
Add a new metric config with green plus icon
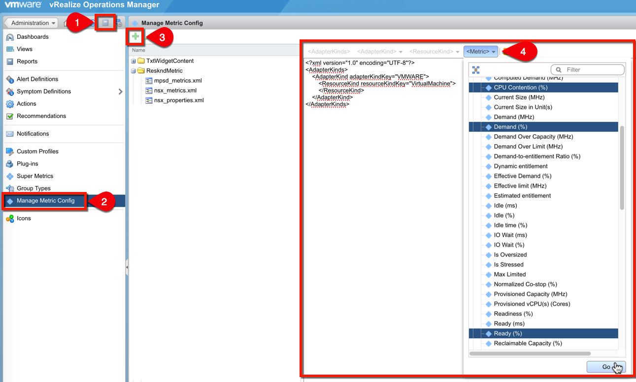(x=135, y=36)
